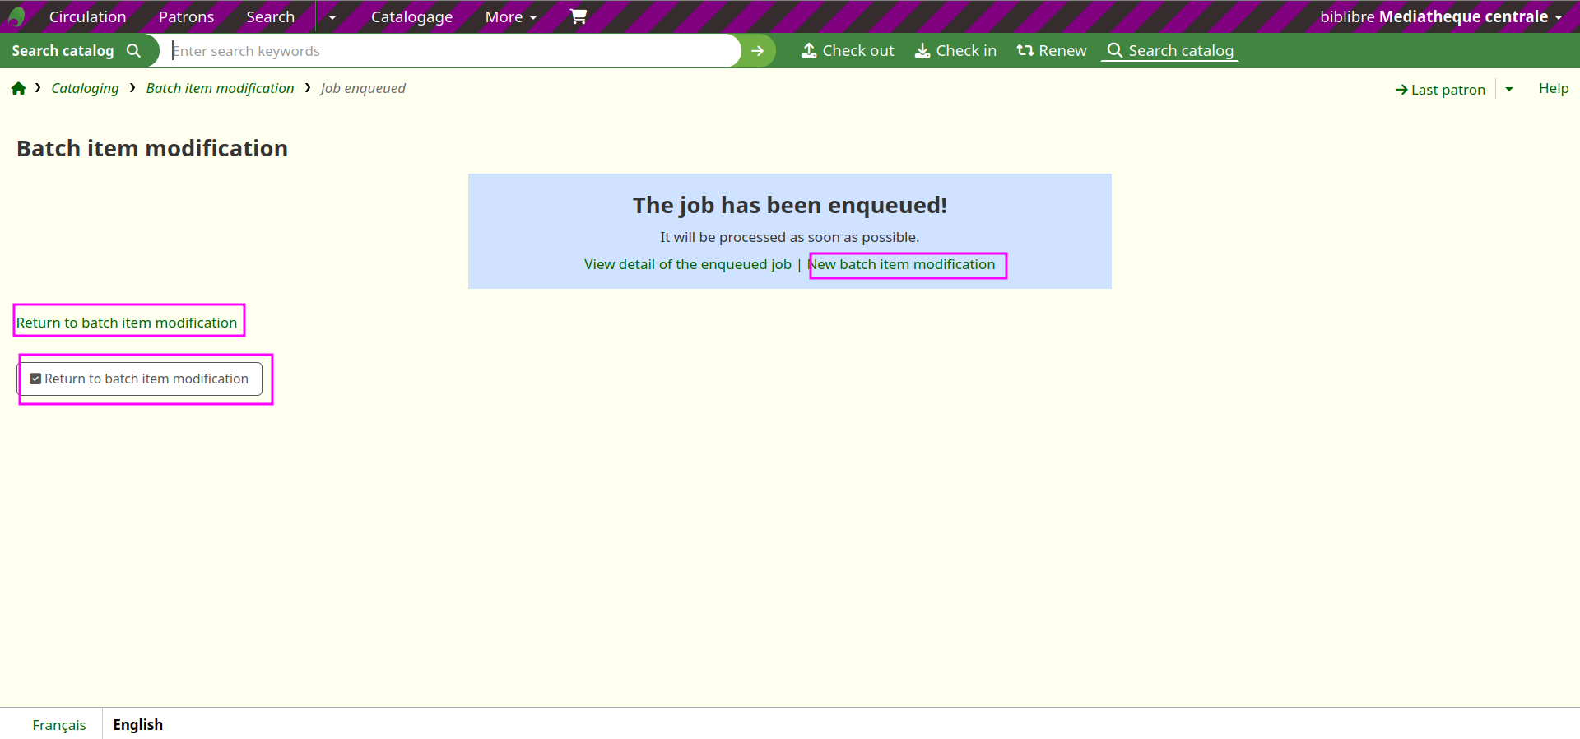Expand Mediatheque centrale user menu
Image resolution: width=1580 pixels, height=739 pixels.
pyautogui.click(x=1440, y=17)
